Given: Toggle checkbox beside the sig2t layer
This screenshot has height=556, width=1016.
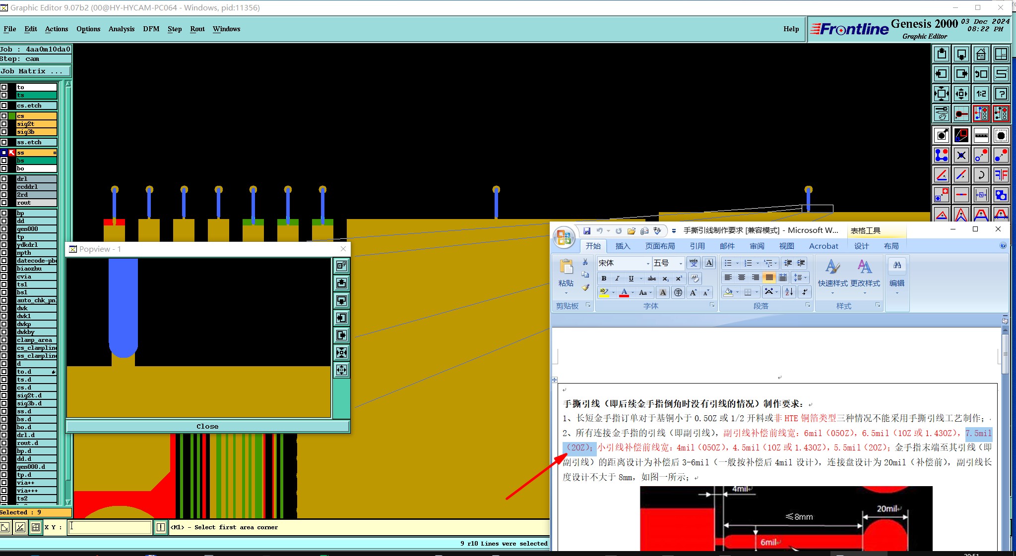Looking at the screenshot, I should (4, 124).
